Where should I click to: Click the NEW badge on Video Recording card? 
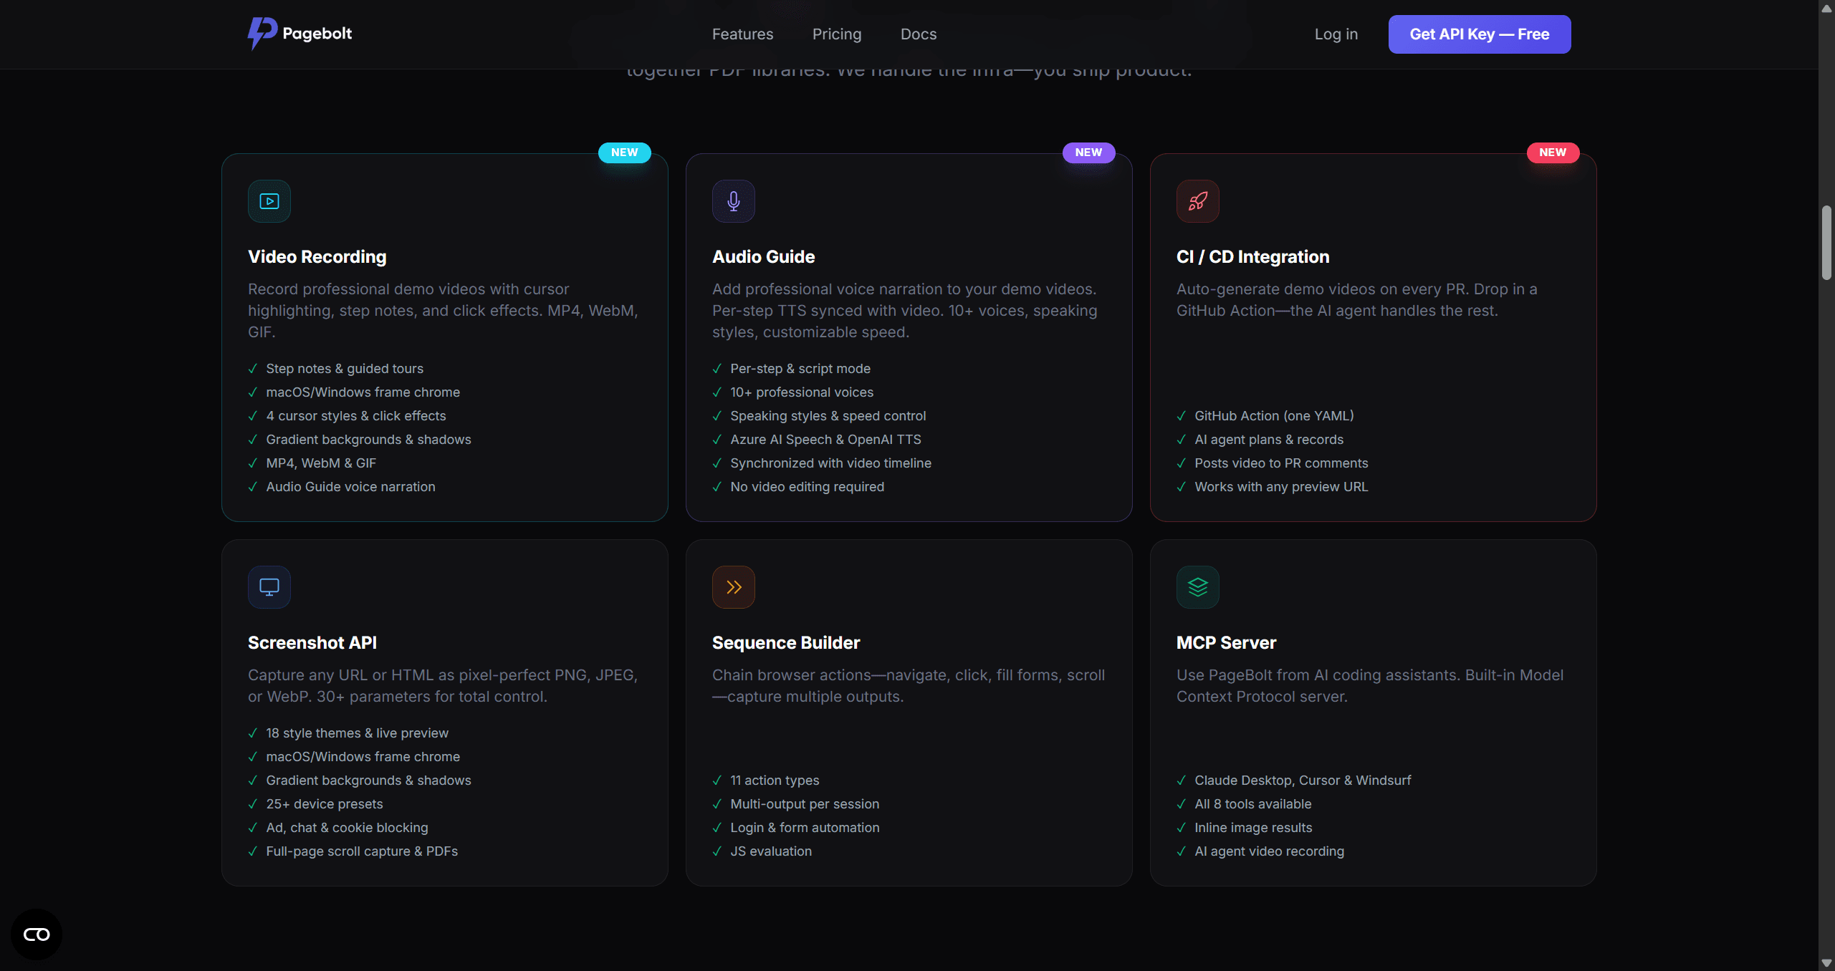(x=623, y=152)
